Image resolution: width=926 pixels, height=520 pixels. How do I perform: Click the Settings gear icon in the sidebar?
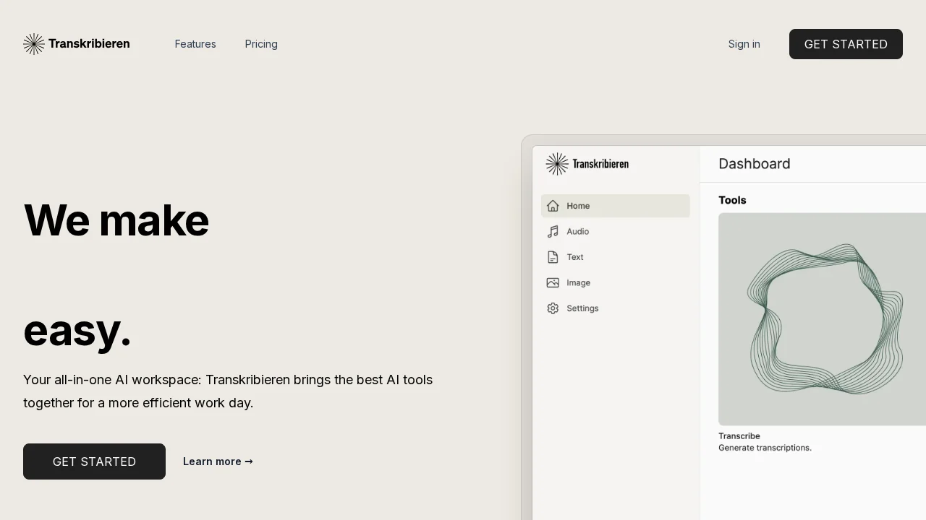[553, 308]
